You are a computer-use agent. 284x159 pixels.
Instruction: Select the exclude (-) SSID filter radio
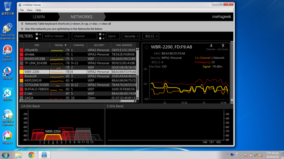tap(37, 38)
